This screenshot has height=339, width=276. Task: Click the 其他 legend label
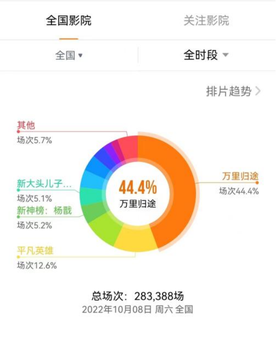(x=26, y=125)
